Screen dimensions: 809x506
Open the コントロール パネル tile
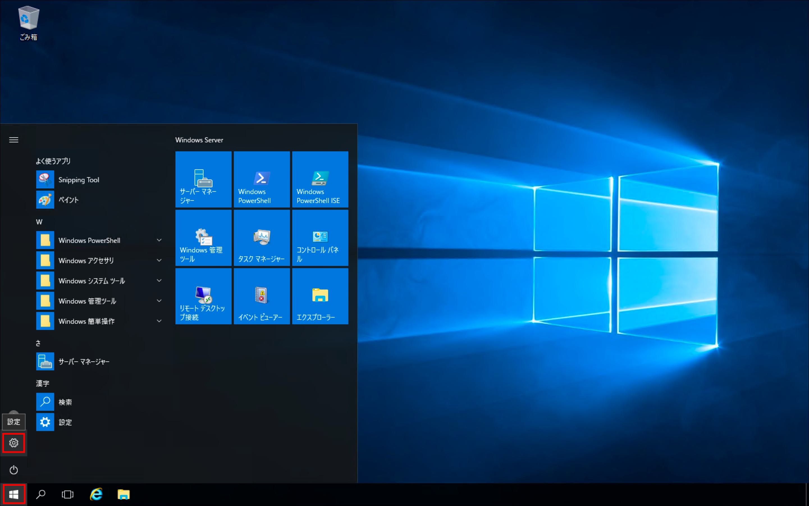[x=320, y=238]
